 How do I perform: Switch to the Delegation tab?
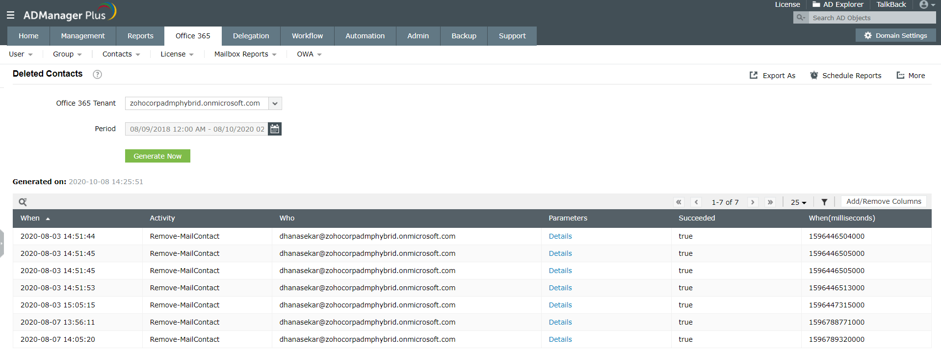(x=251, y=36)
